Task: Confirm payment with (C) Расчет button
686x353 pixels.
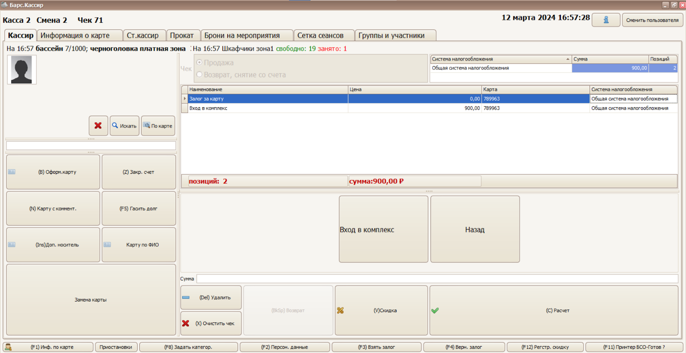Action: [554, 311]
